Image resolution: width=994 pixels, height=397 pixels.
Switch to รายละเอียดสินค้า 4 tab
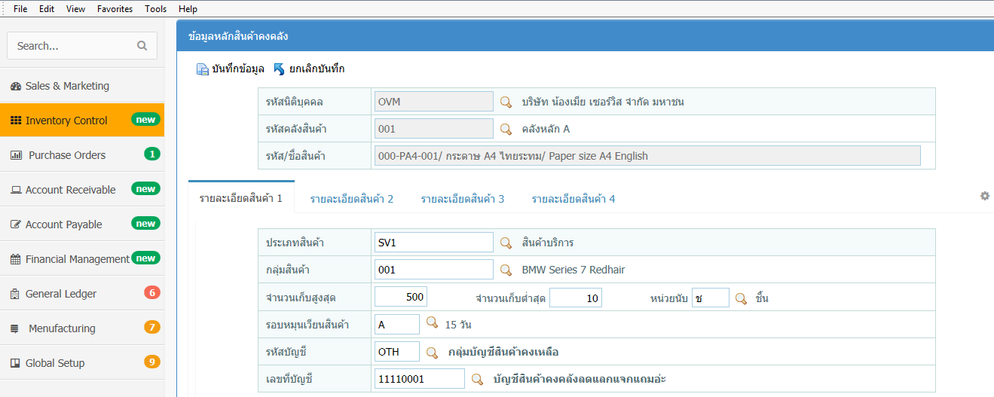[573, 199]
